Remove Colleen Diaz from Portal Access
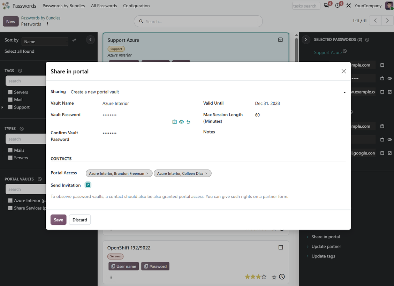Screen dimensions: 394x286 coord(206,173)
